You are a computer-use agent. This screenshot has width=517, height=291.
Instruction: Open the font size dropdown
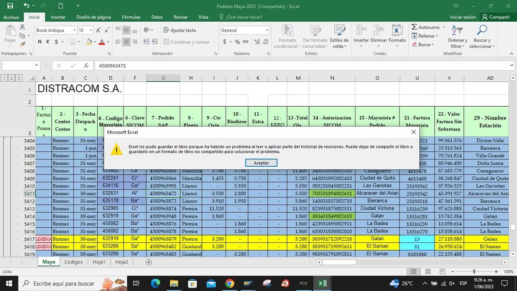91,31
